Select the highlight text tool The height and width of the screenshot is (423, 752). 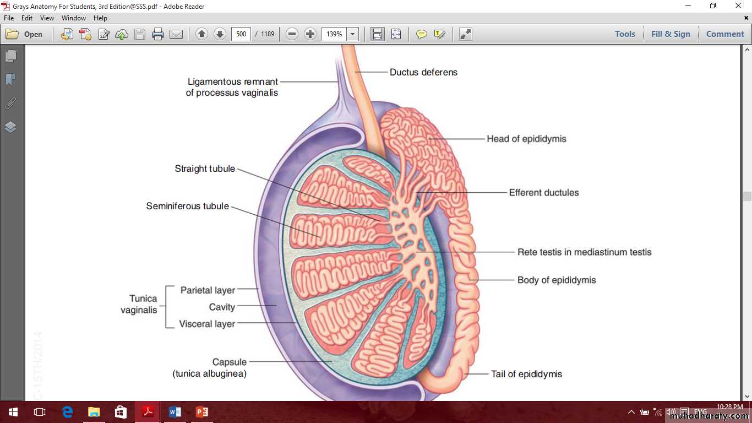point(439,34)
